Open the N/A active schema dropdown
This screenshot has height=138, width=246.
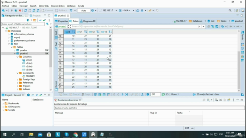point(133,10)
